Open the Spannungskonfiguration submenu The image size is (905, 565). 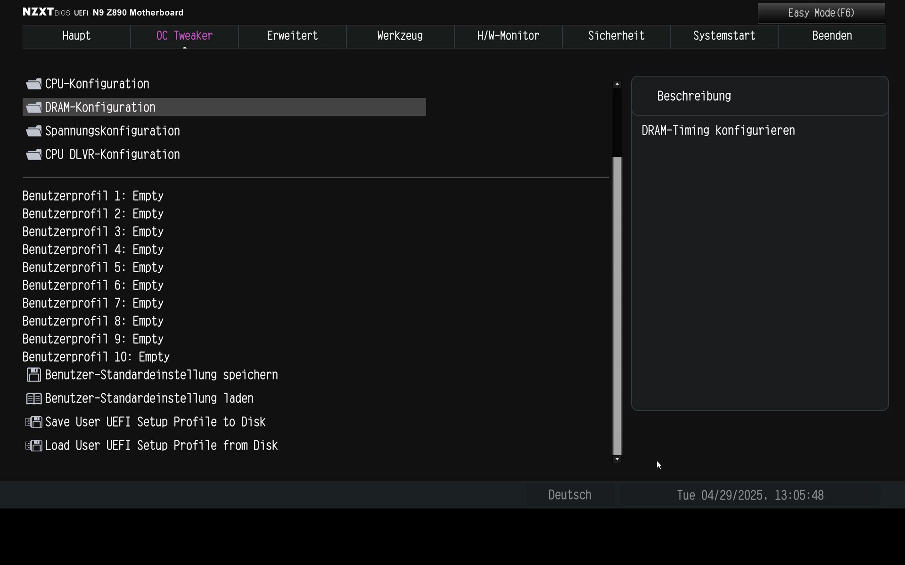pyautogui.click(x=112, y=131)
